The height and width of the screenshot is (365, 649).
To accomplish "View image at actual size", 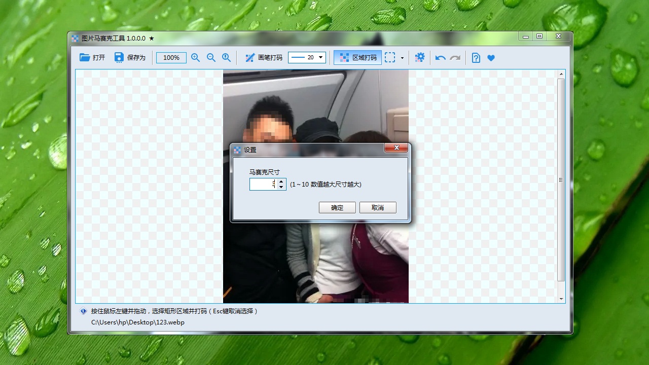I will click(x=226, y=57).
